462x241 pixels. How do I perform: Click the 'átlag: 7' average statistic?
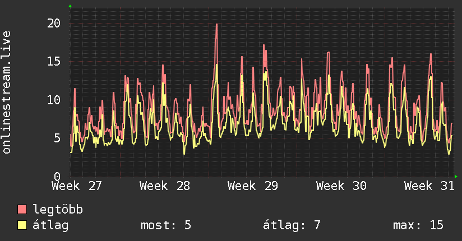[292, 225]
